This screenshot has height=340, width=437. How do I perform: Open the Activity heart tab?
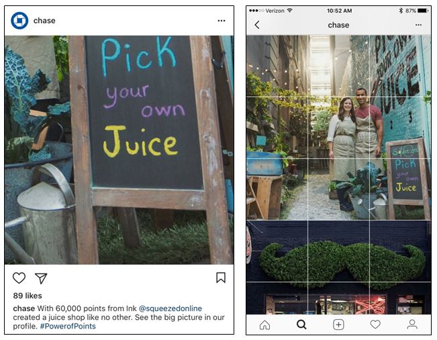(x=375, y=325)
